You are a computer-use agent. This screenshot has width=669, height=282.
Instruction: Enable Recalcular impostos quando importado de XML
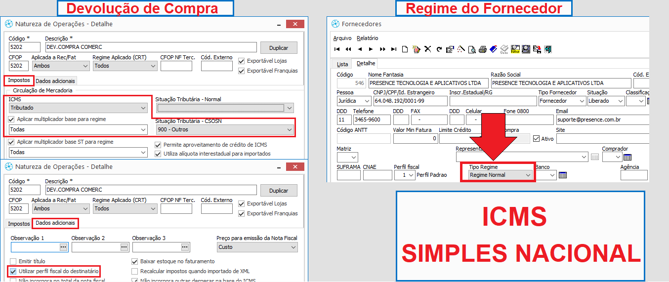[x=135, y=271]
